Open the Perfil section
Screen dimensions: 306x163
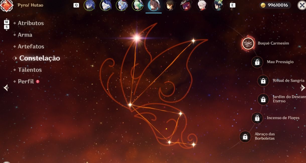point(26,81)
